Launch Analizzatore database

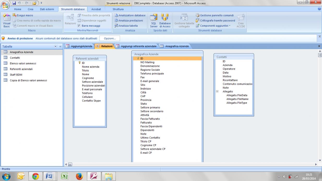(x=130, y=15)
